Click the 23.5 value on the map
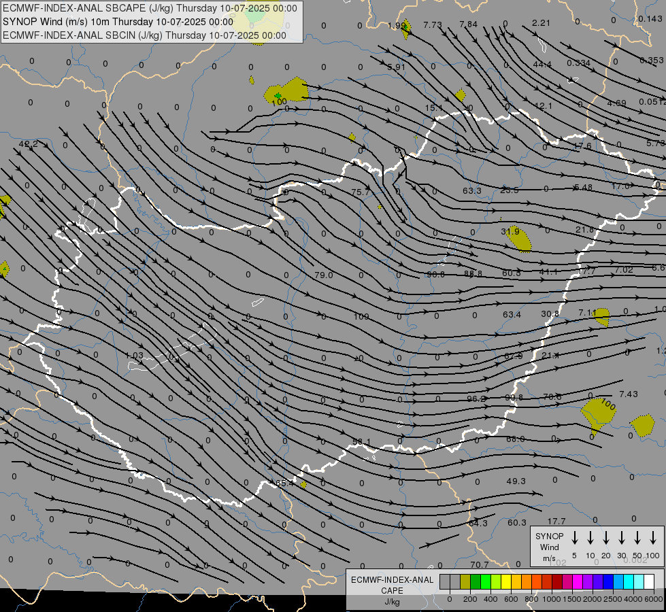The image size is (666, 612). (x=510, y=190)
